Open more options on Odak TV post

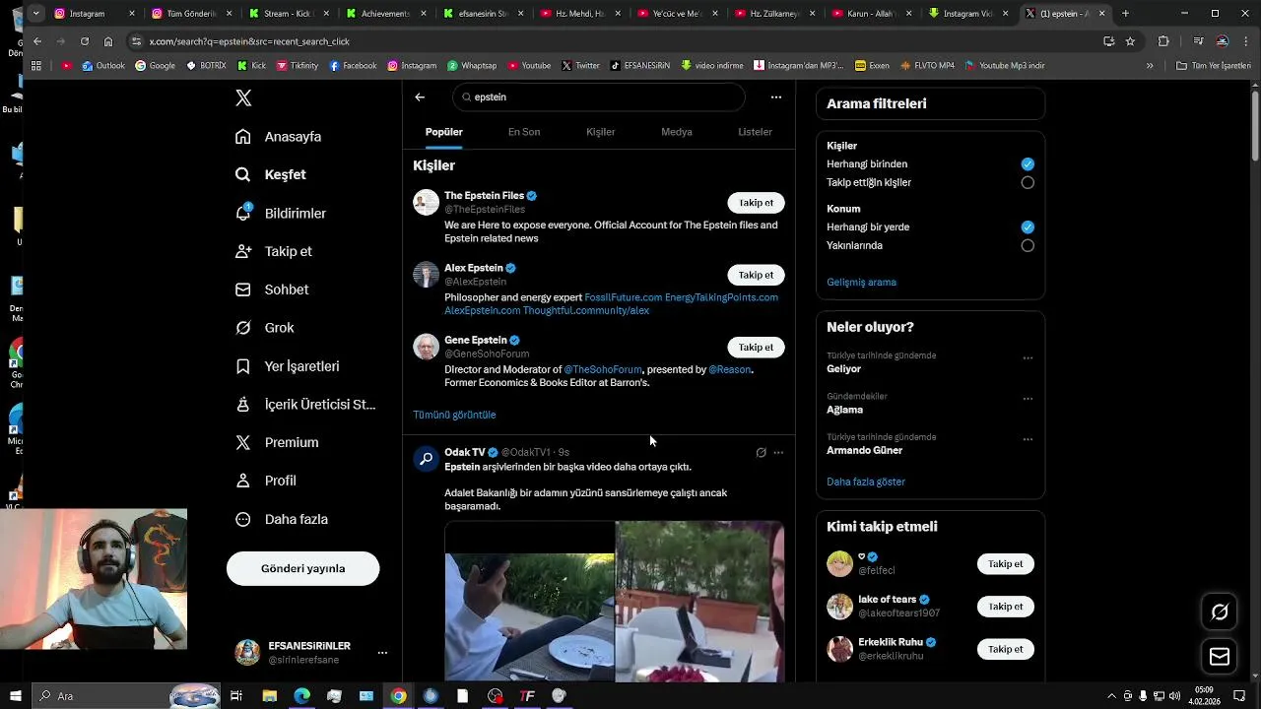click(x=778, y=453)
